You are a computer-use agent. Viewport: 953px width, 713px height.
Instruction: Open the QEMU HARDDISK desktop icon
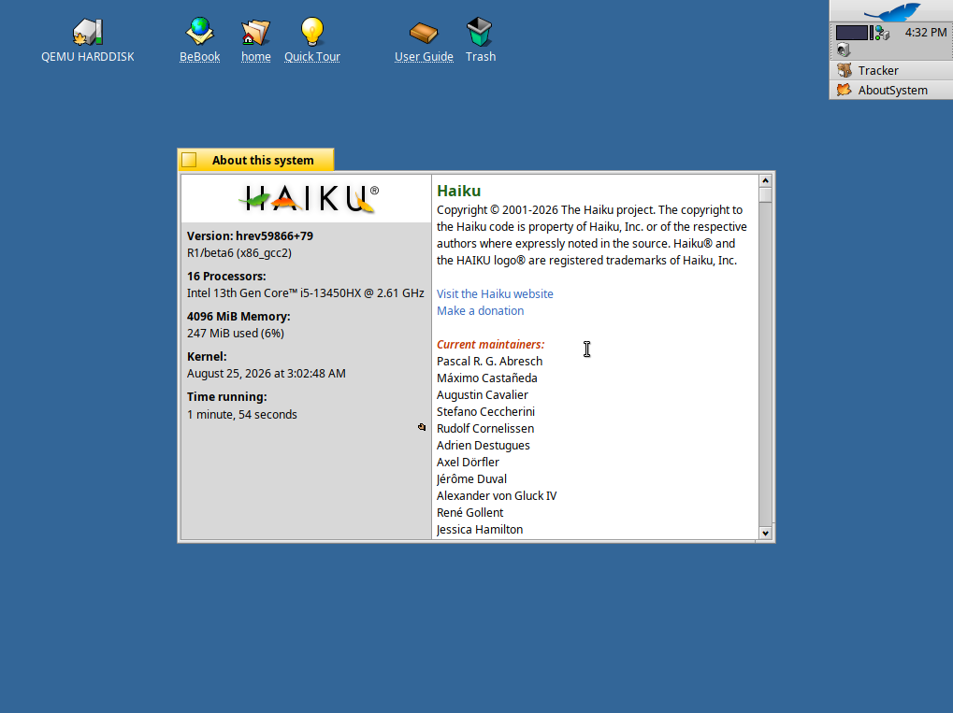(x=88, y=32)
